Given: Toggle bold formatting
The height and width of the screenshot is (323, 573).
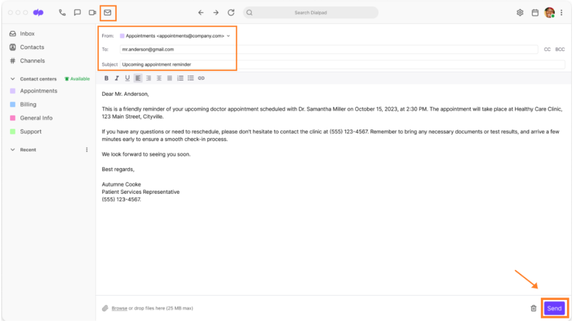Looking at the screenshot, I should point(106,78).
